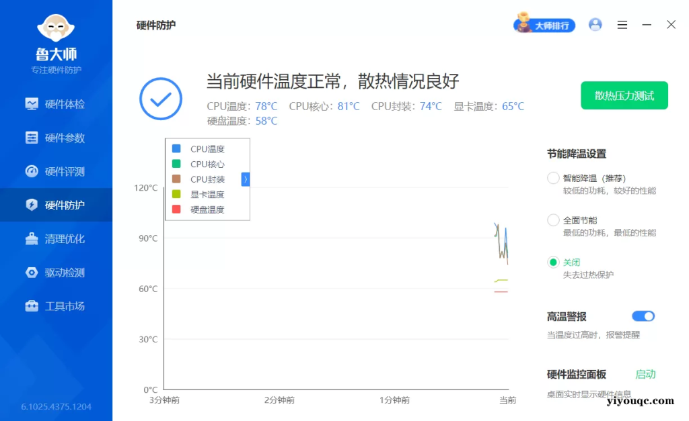Image resolution: width=689 pixels, height=421 pixels.
Task: Select the 全面节能 power option
Action: (553, 220)
